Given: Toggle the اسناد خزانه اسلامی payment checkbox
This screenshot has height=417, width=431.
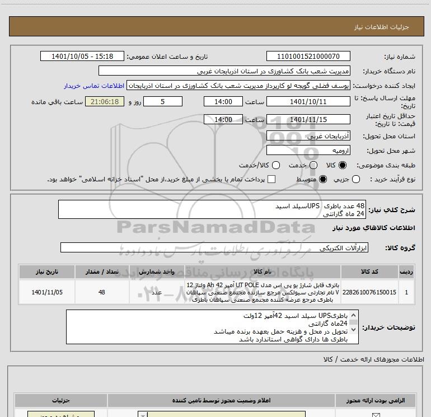Looking at the screenshot, I should [x=271, y=179].
